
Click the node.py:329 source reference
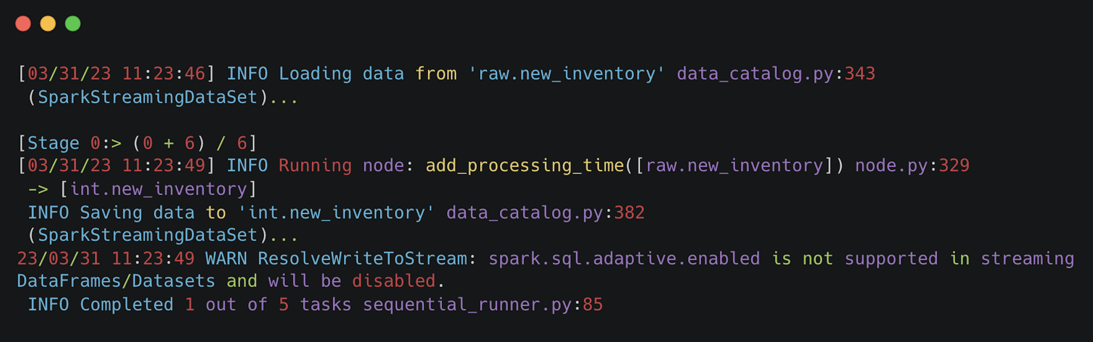coord(912,166)
